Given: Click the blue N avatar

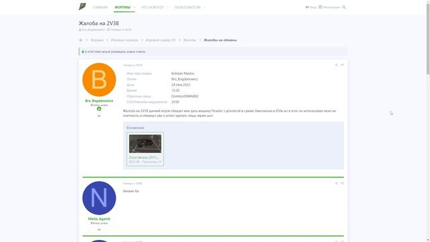Looking at the screenshot, I should point(99,198).
